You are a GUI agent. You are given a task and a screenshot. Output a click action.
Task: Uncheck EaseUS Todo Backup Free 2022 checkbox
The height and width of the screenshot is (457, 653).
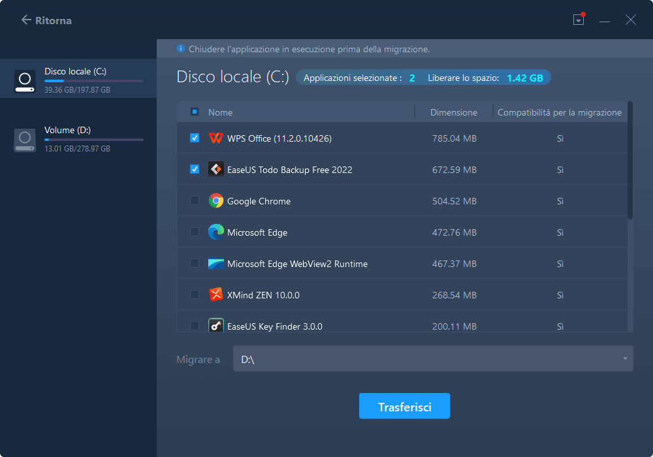195,169
